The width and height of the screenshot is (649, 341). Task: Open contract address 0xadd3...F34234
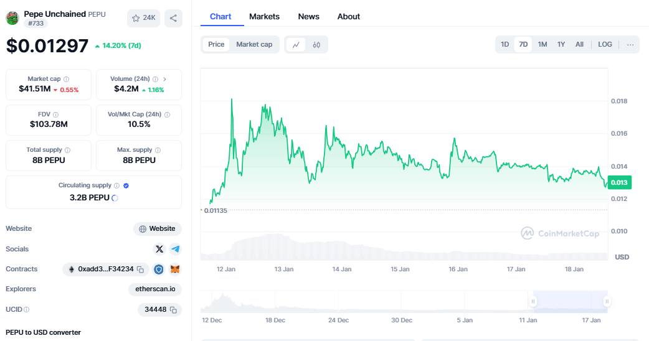point(105,269)
